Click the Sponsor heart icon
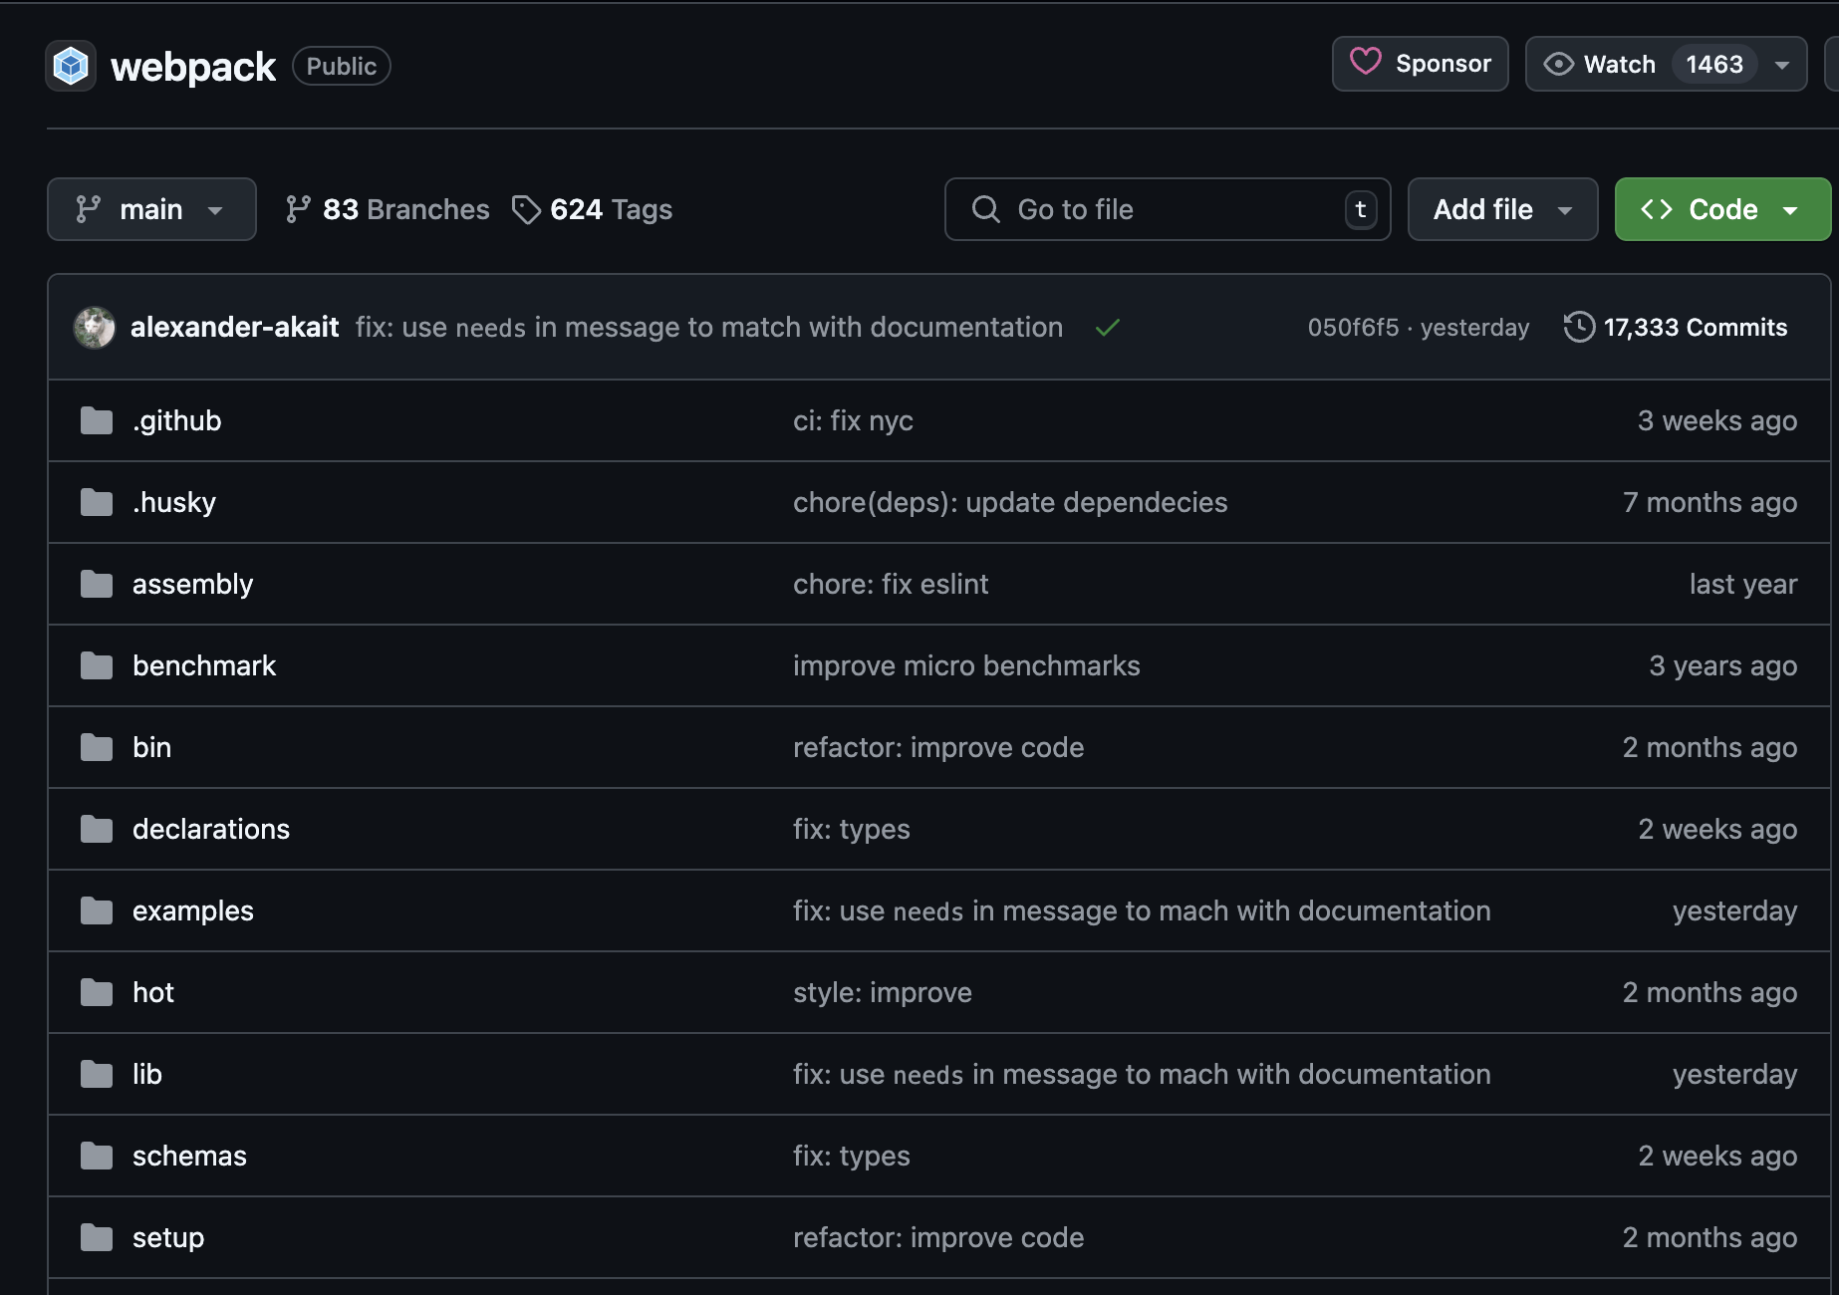The width and height of the screenshot is (1839, 1295). tap(1365, 63)
